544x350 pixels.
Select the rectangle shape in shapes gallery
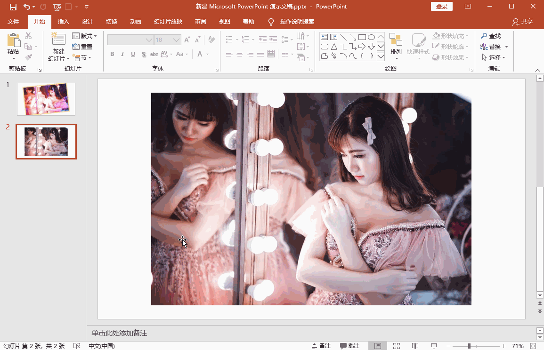pyautogui.click(x=362, y=37)
